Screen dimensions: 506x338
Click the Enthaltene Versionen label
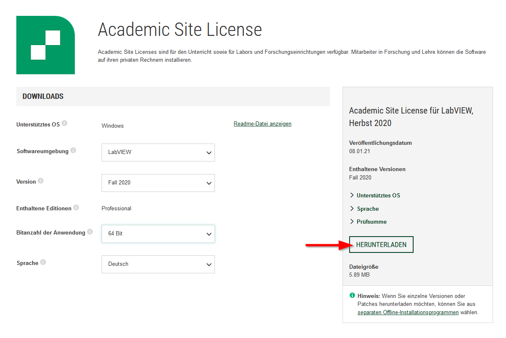tap(377, 169)
